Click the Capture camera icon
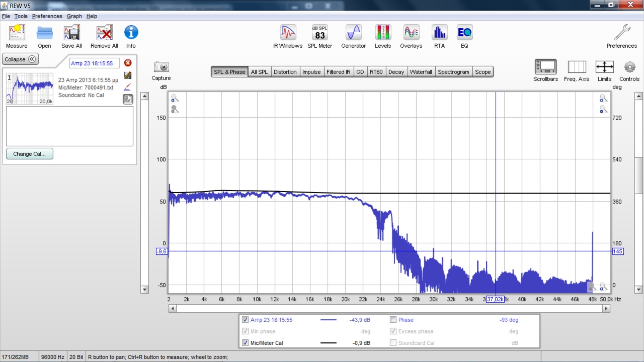Image resolution: width=644 pixels, height=362 pixels. click(x=161, y=67)
